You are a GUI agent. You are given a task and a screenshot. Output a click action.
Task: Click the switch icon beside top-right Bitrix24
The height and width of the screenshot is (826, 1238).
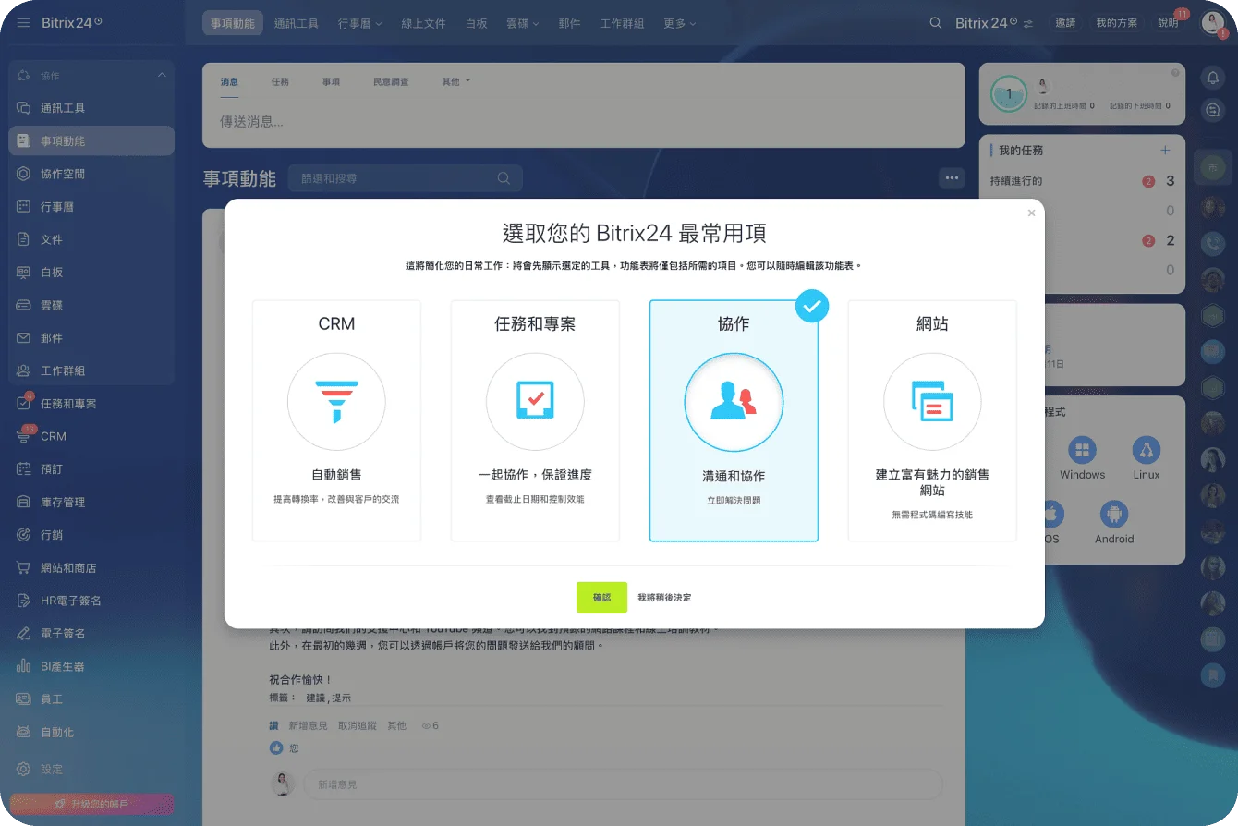point(1028,23)
